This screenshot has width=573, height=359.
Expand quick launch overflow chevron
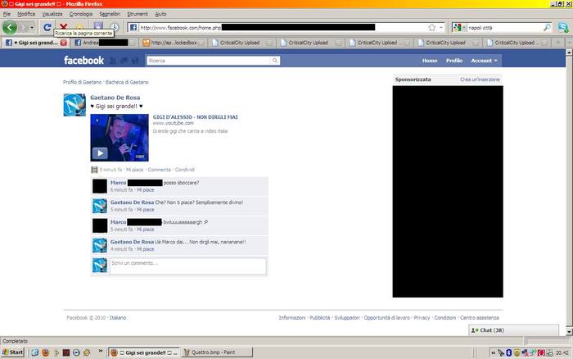click(100, 352)
